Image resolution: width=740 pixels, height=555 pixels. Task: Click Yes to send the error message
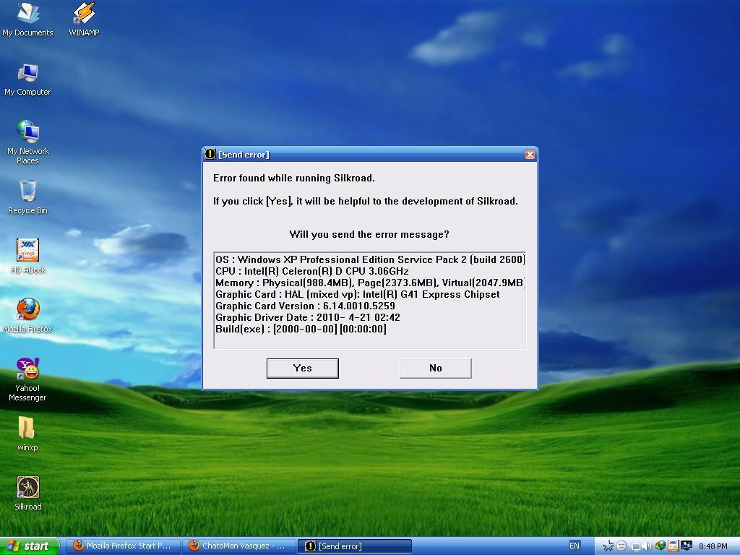pyautogui.click(x=303, y=368)
